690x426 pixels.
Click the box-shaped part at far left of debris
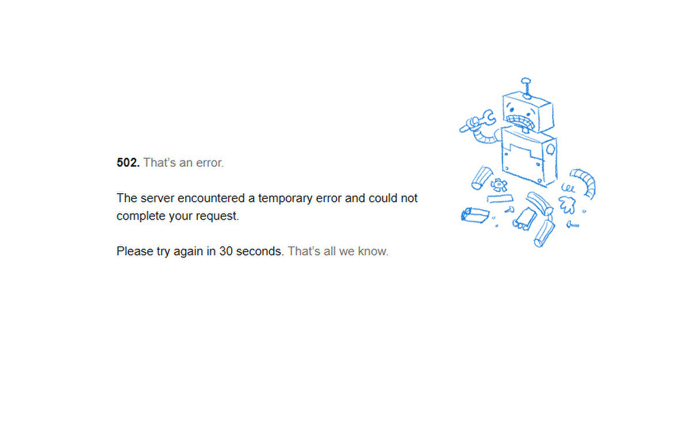[475, 215]
